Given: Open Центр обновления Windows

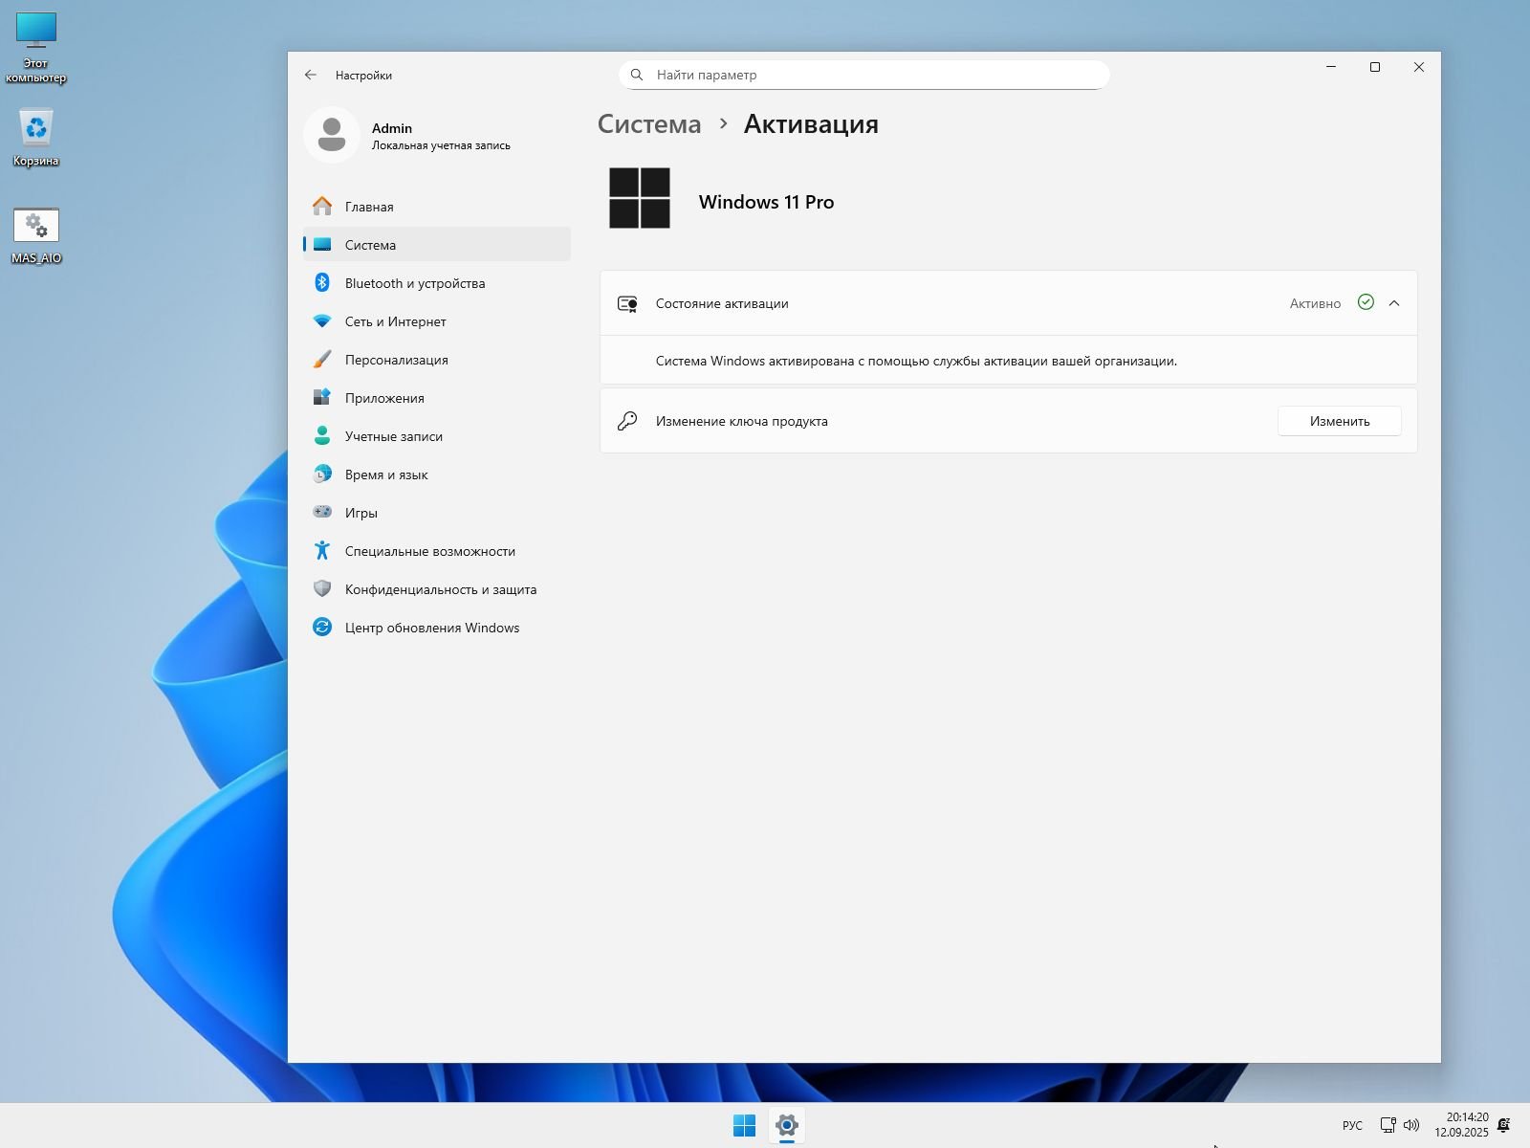Looking at the screenshot, I should (x=431, y=628).
